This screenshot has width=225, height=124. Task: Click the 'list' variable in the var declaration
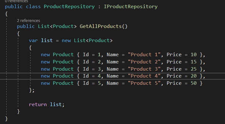[x=47, y=40]
